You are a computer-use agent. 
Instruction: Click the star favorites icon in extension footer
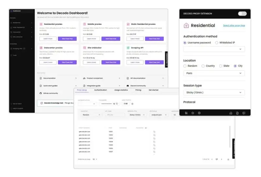(x=193, y=113)
